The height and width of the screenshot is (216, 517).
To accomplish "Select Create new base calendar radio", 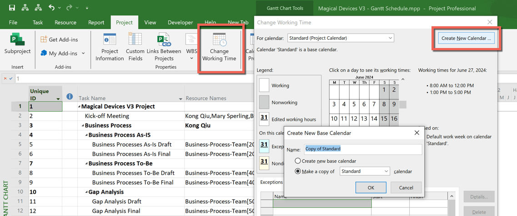I will pyautogui.click(x=298, y=161).
